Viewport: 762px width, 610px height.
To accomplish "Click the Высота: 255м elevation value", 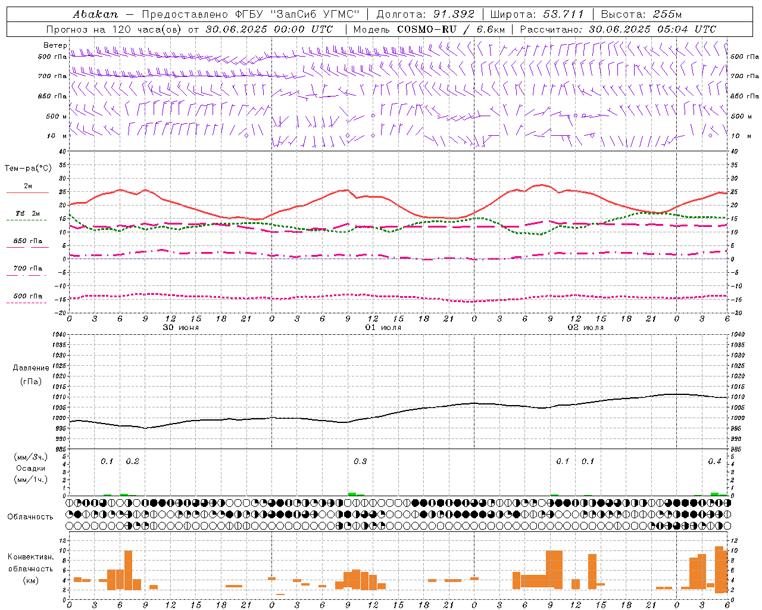I will (641, 14).
